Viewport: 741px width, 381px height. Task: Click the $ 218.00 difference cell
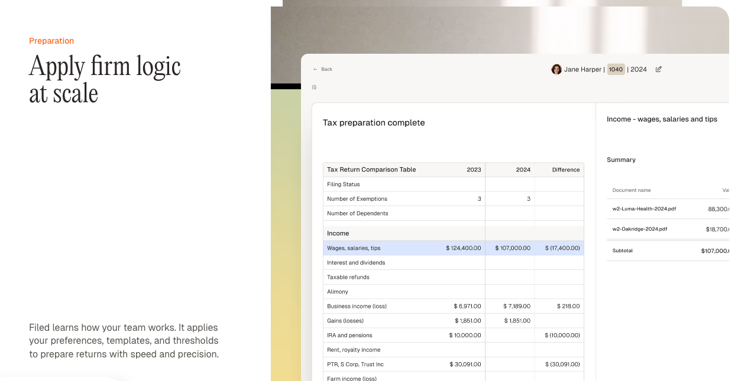coord(568,306)
